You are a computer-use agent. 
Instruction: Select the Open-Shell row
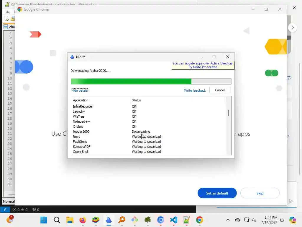click(148, 152)
